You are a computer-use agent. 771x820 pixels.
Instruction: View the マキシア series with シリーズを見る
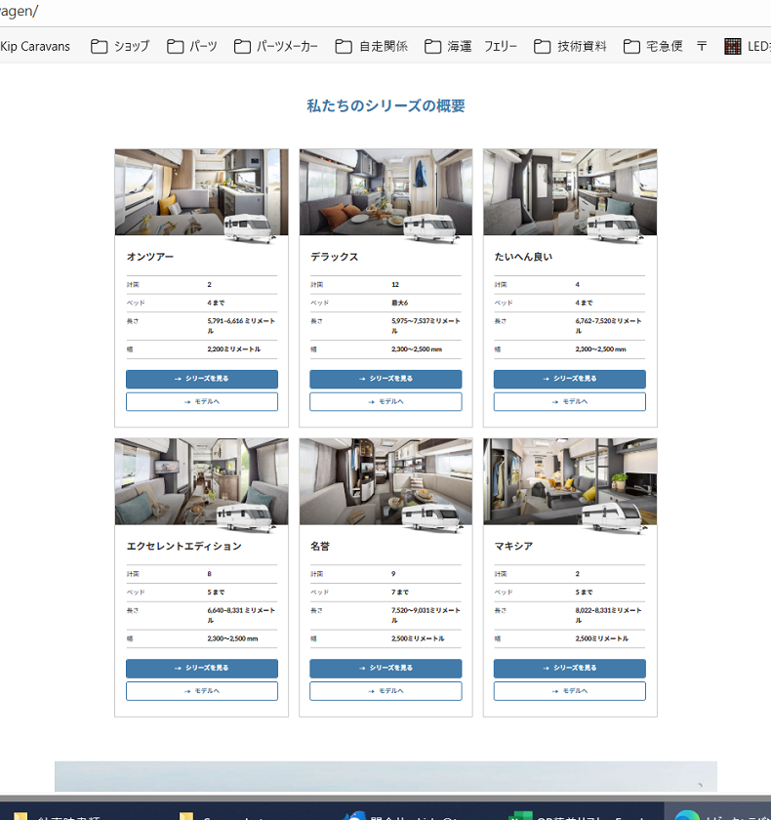[x=570, y=668]
